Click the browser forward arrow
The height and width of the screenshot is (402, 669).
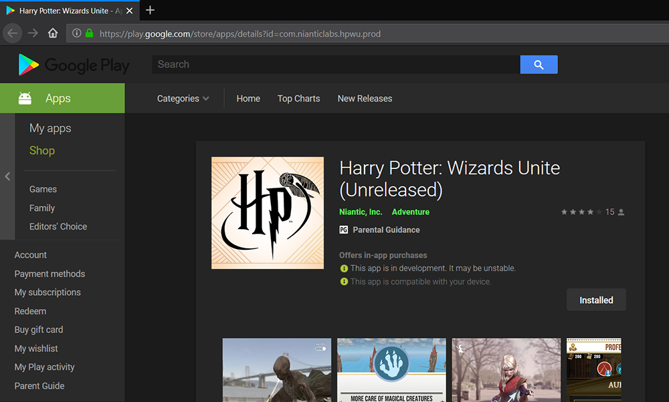pyautogui.click(x=33, y=33)
